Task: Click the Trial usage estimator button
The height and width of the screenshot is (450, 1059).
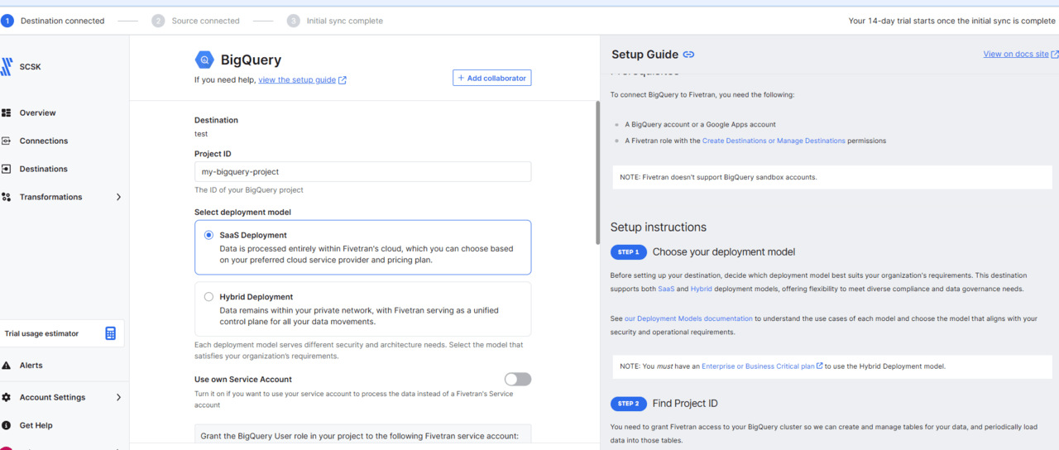Action: point(62,333)
